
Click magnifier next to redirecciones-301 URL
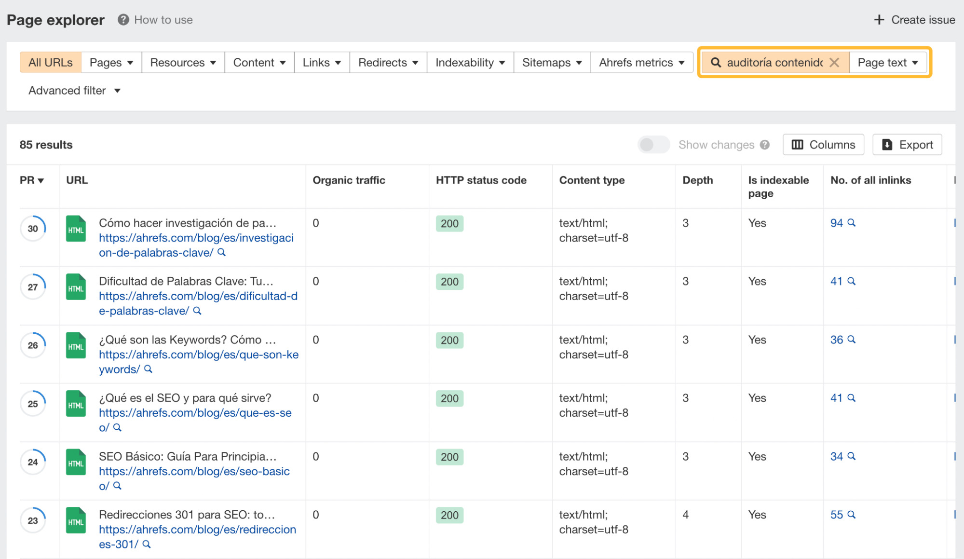tap(147, 544)
